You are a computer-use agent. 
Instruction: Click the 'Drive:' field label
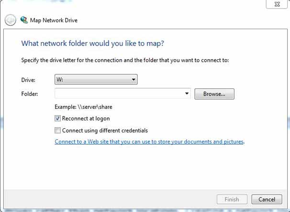pyautogui.click(x=28, y=80)
